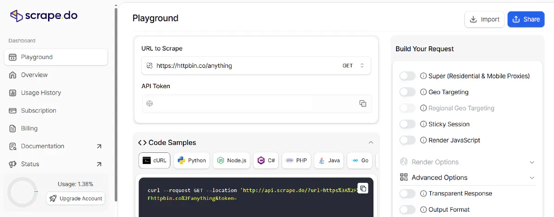Enable the Render JavaScript switch

click(x=407, y=140)
